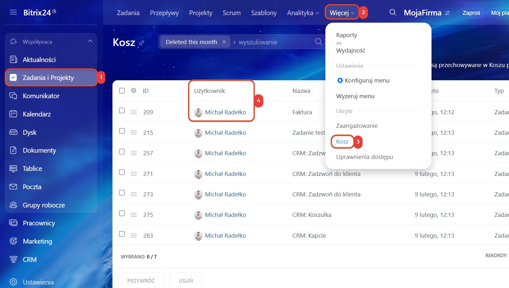This screenshot has height=288, width=509.
Task: Open the search magnifier in top bar
Action: coord(392,13)
